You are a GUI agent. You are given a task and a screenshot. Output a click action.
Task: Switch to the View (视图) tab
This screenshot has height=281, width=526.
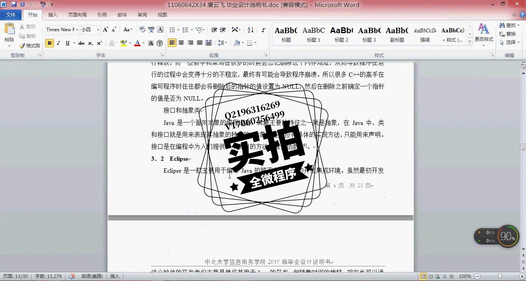pos(162,15)
